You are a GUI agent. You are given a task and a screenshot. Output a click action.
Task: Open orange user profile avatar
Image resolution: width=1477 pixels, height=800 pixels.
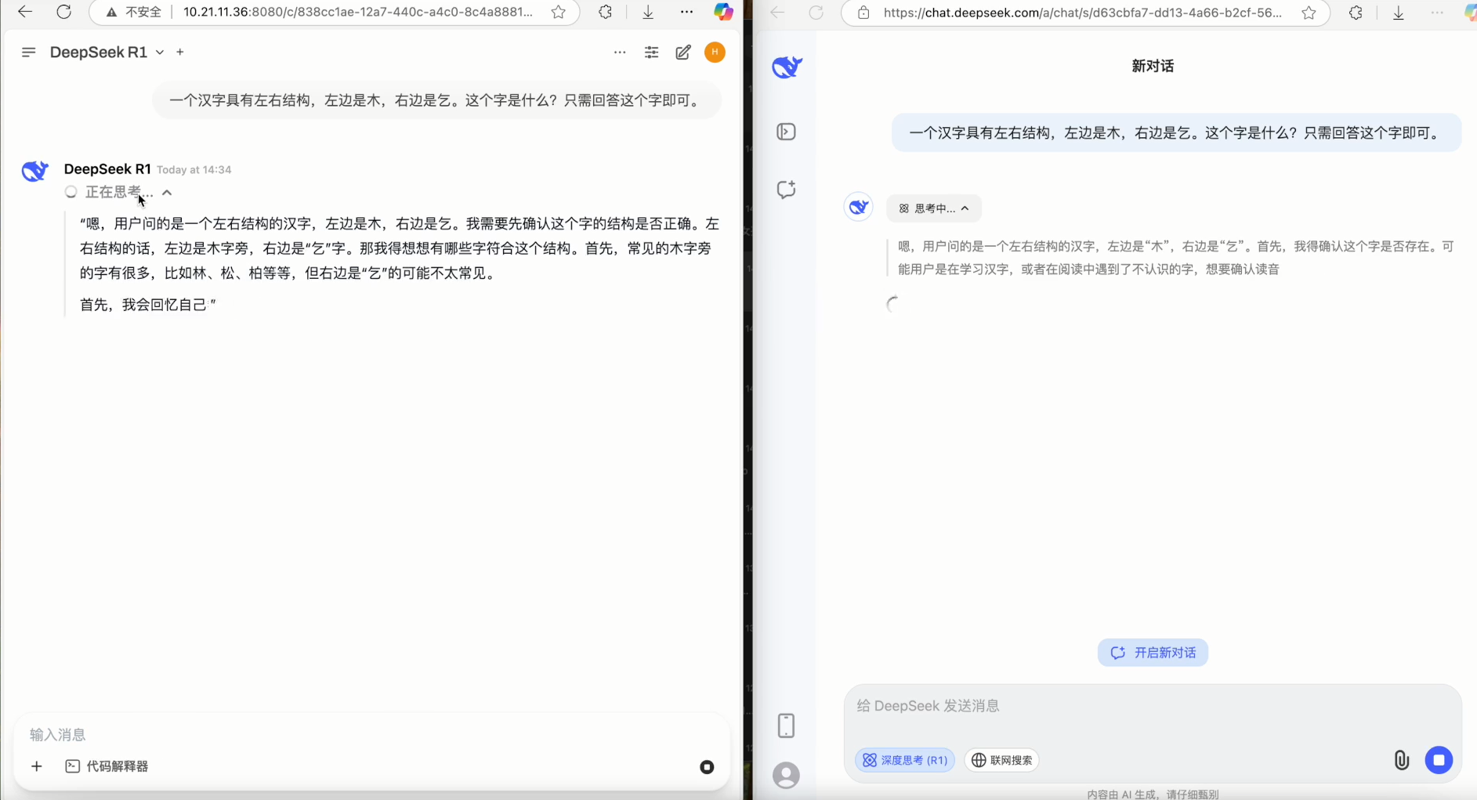point(715,52)
